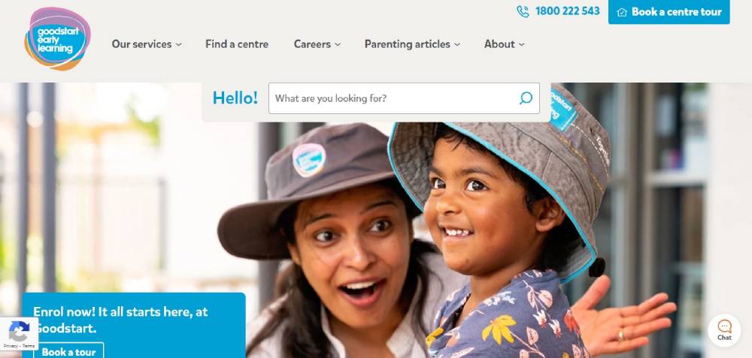Click the Book a centre tour button
This screenshot has width=752, height=358.
click(669, 12)
